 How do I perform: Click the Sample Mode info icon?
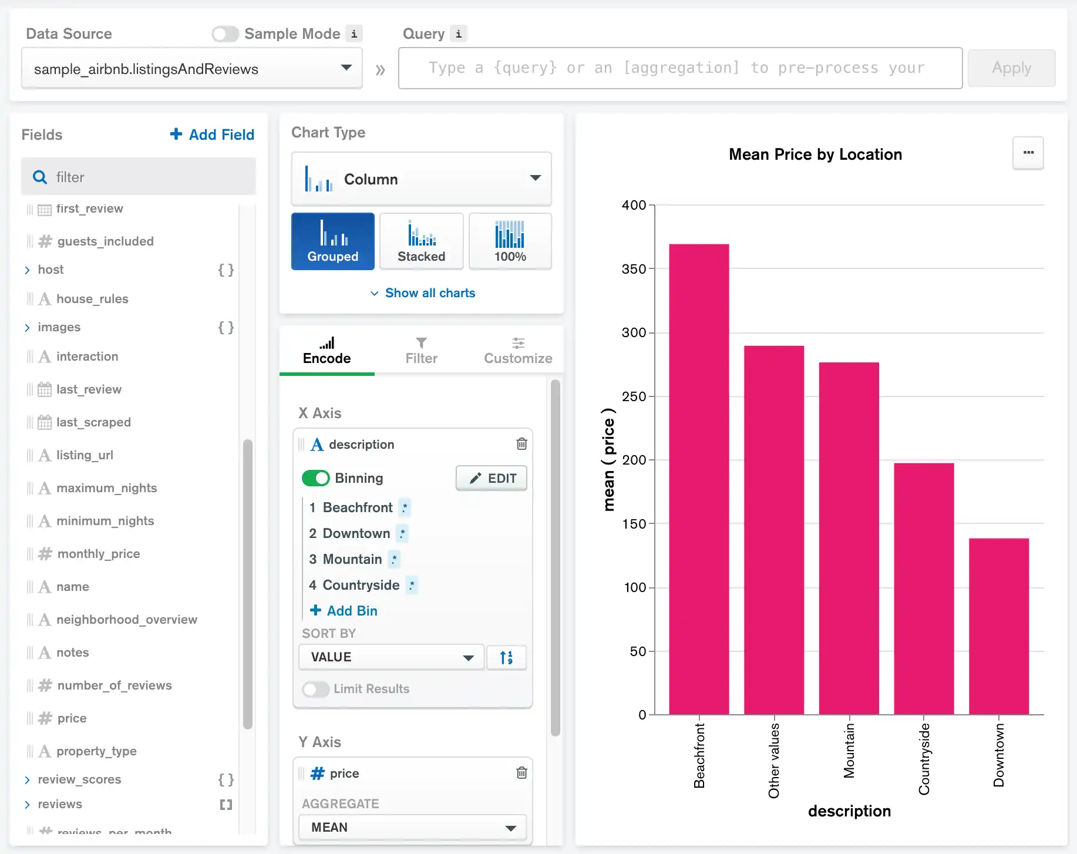click(354, 34)
